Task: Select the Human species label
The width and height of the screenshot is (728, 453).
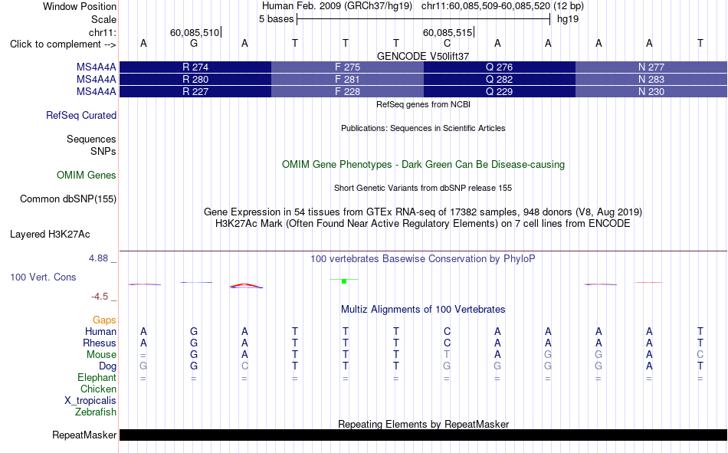Action: pos(100,331)
